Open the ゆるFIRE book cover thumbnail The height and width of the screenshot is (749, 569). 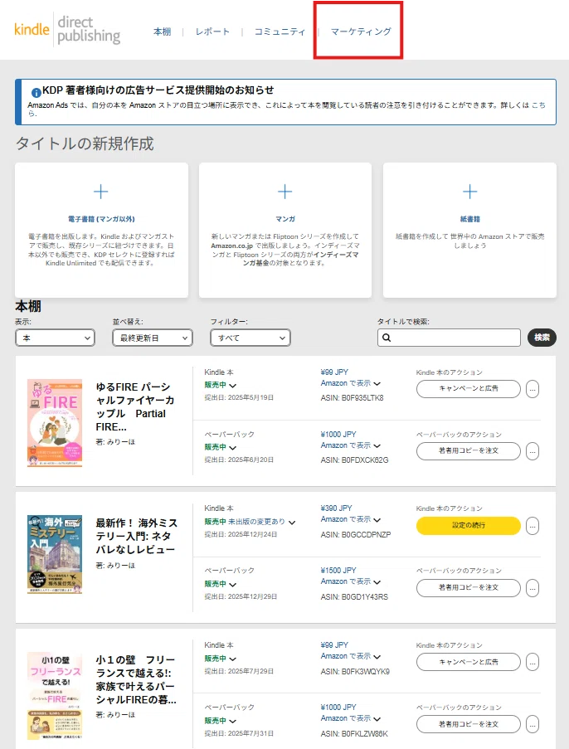point(55,423)
